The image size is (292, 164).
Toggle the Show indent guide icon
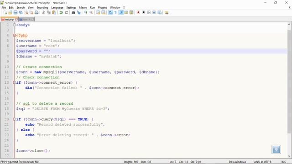[121, 12]
